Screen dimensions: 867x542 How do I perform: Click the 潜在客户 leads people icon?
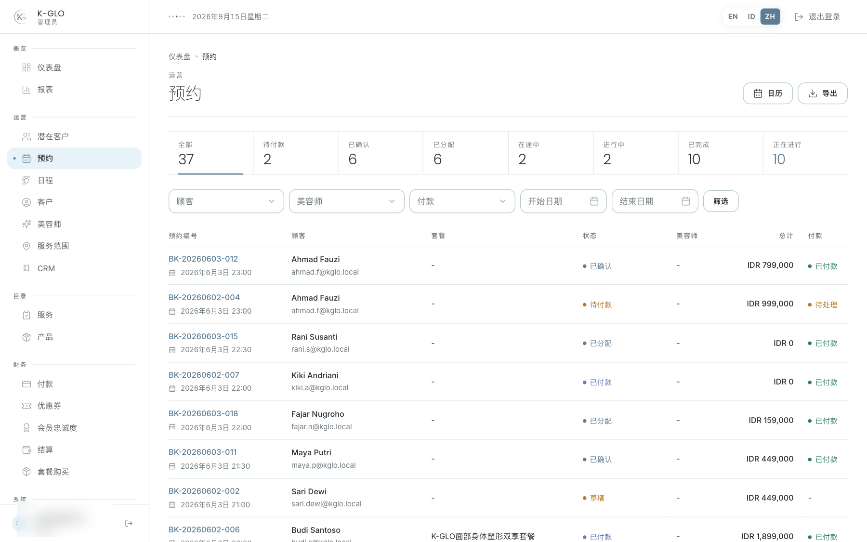click(26, 137)
